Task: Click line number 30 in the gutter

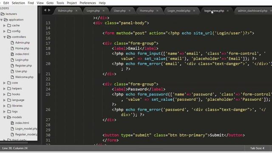Action: pos(48,135)
